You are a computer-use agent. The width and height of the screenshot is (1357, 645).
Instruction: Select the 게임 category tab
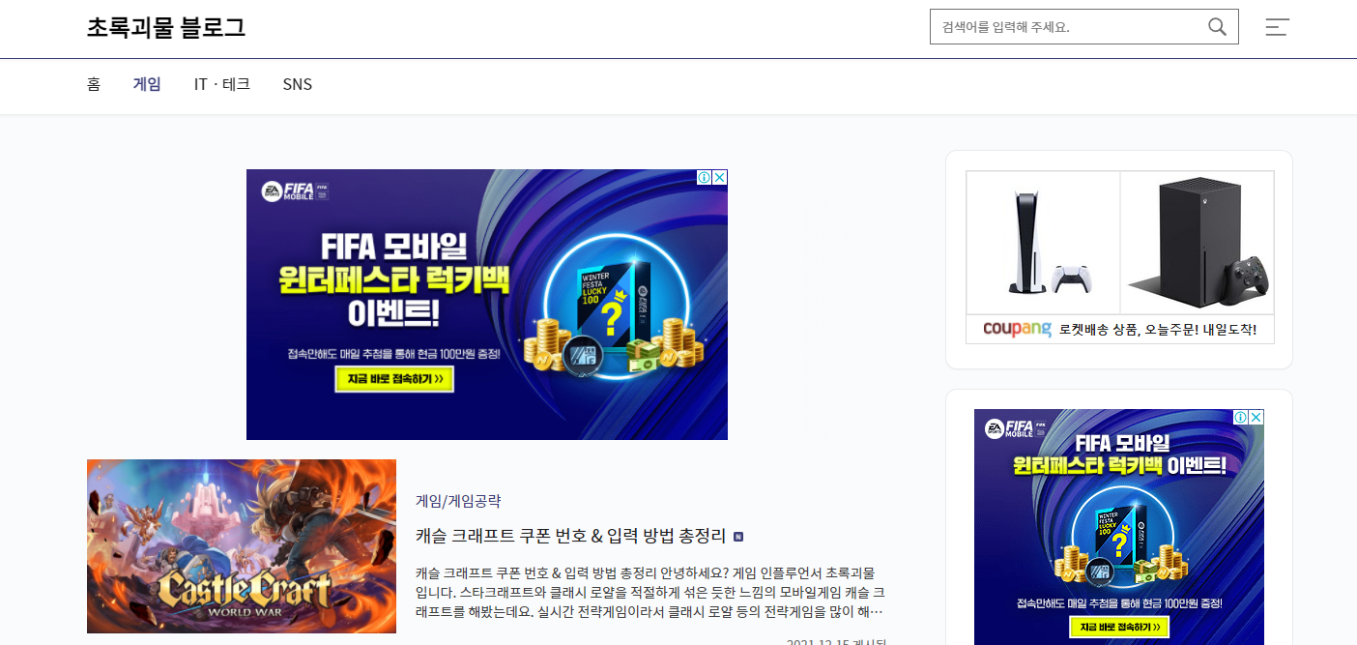coord(147,84)
